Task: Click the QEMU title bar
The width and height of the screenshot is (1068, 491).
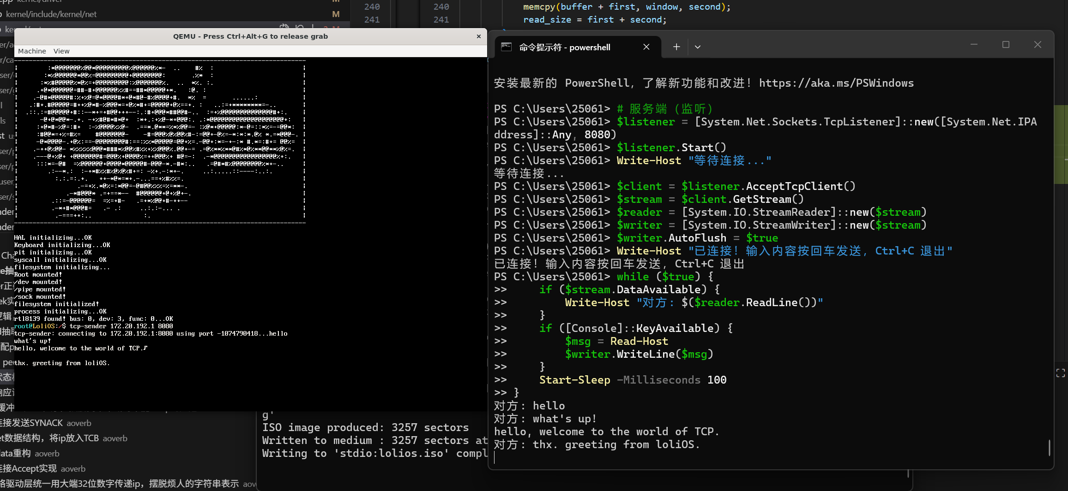Action: (250, 36)
